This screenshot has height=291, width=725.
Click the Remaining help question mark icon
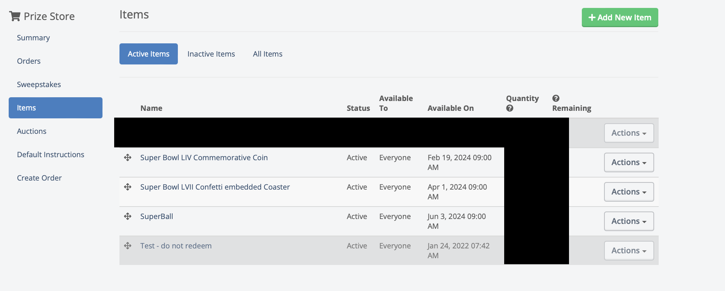click(556, 98)
